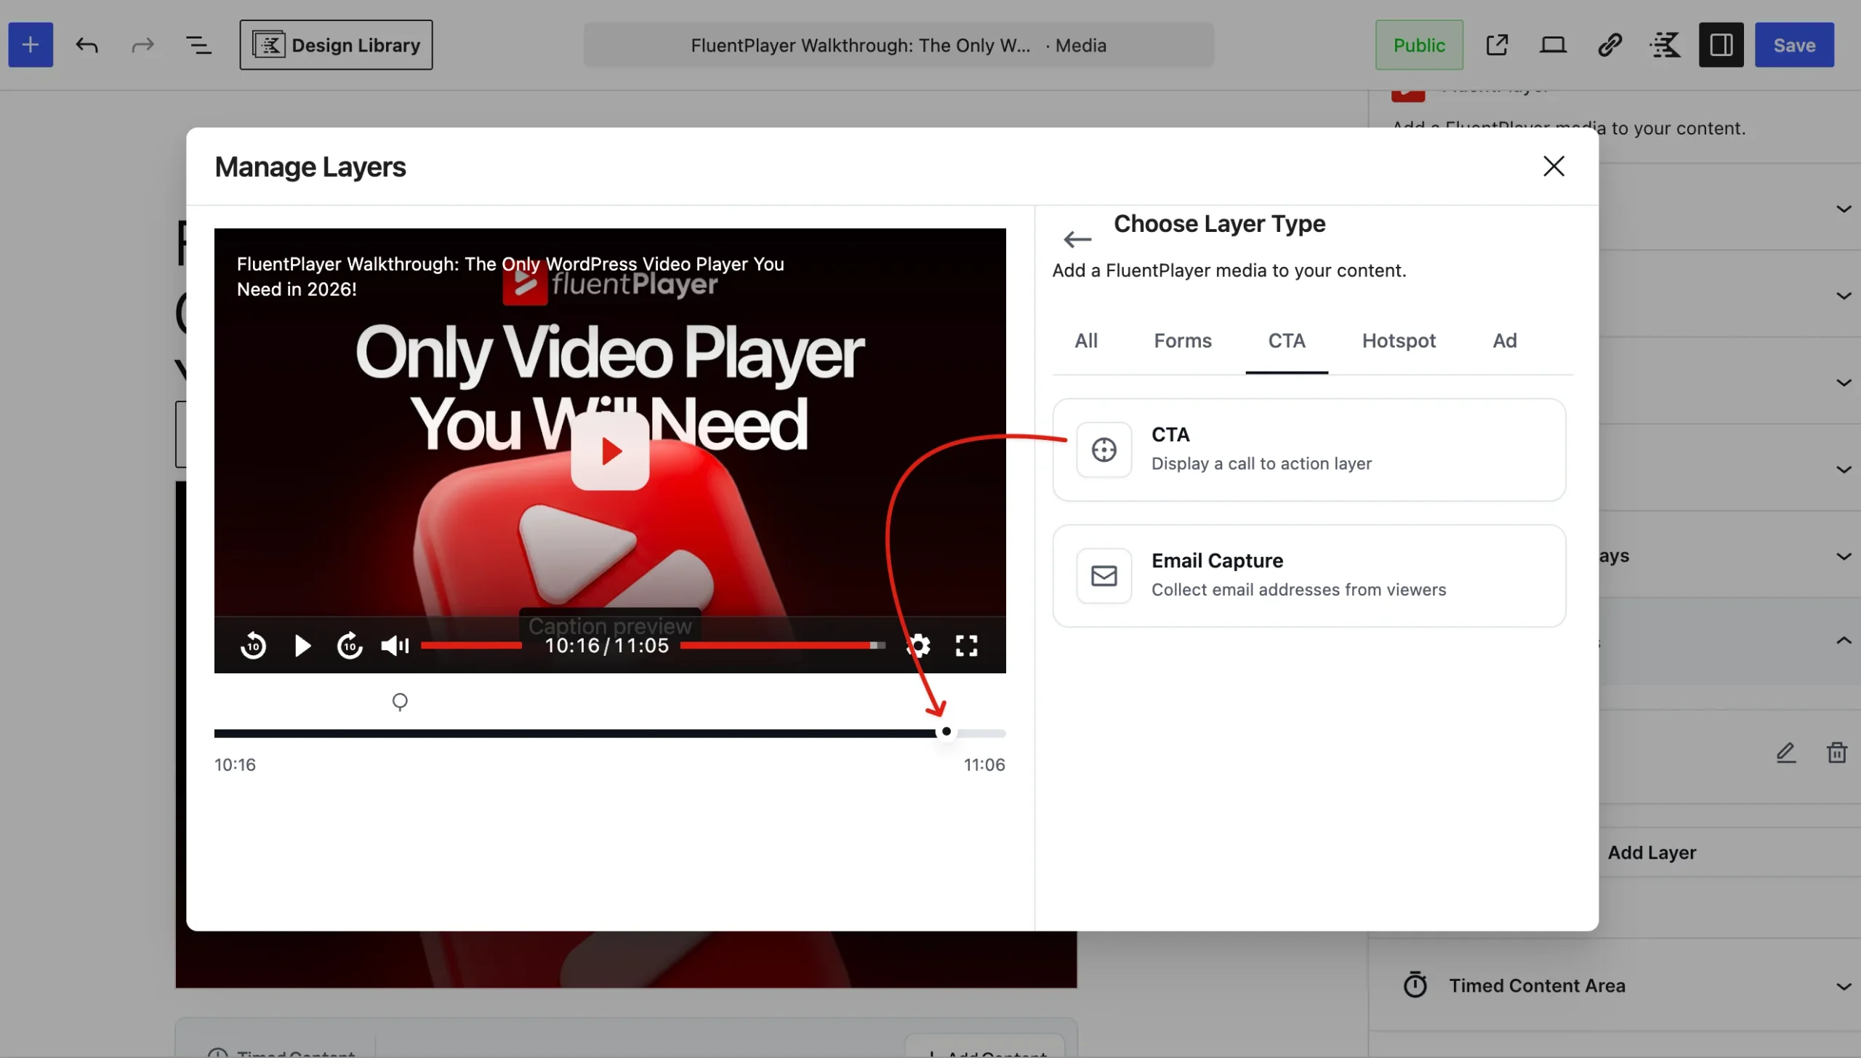
Task: Open the device preview icon
Action: [1553, 45]
